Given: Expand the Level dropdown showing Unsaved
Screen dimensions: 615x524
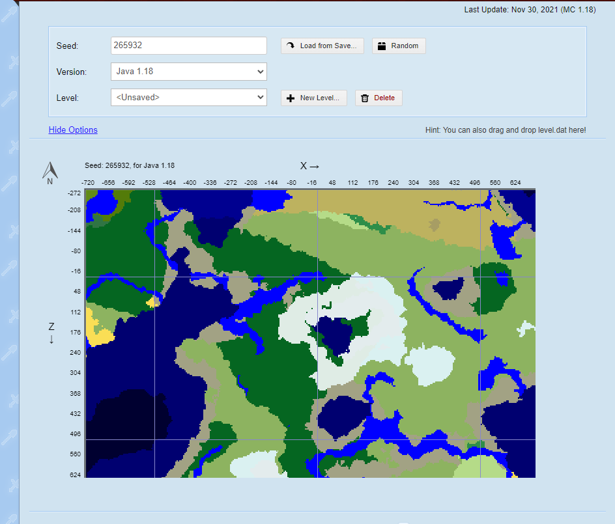Looking at the screenshot, I should click(x=188, y=98).
